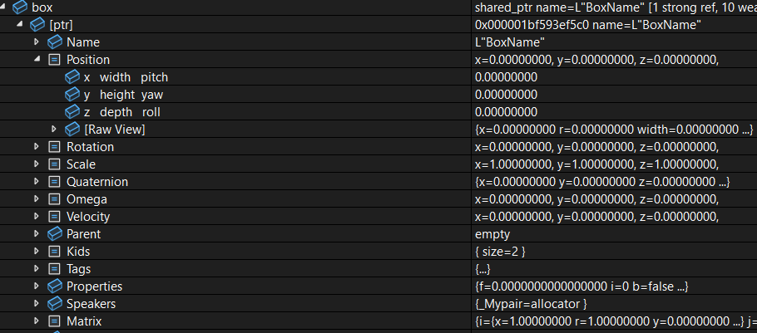Click the Properties value field
Viewport: 757px width, 333px height.
pyautogui.click(x=614, y=286)
